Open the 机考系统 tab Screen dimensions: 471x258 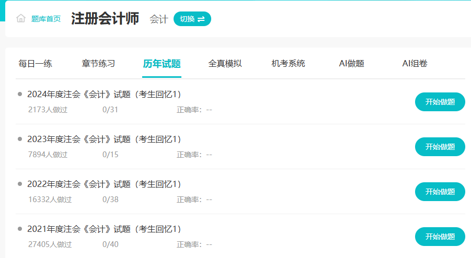288,64
